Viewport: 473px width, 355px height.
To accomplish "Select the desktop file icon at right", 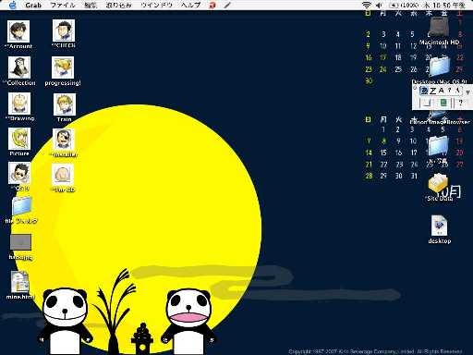I will (x=440, y=226).
